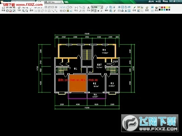Click the PDF export icon with red badge
Image resolution: width=182 pixels, height=136 pixels.
(x=11, y=11)
